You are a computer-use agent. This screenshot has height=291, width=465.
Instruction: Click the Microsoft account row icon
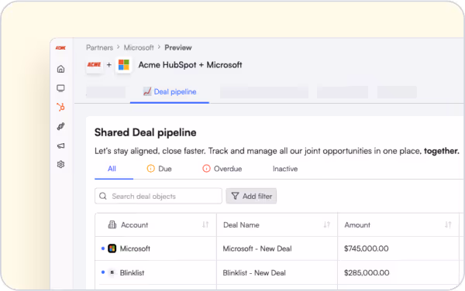[112, 248]
